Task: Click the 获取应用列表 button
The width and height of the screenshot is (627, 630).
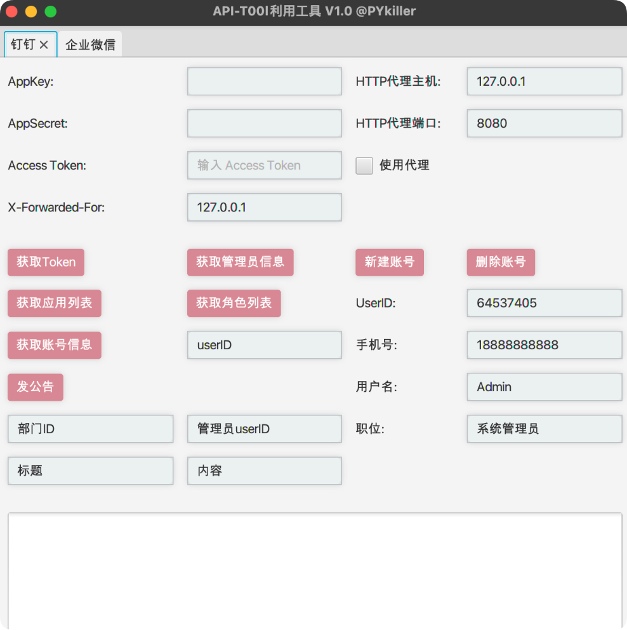Action: point(55,304)
